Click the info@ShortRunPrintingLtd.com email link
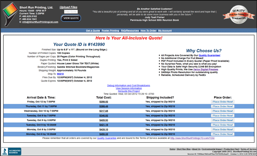This screenshot has width=257, height=156. click(x=40, y=22)
